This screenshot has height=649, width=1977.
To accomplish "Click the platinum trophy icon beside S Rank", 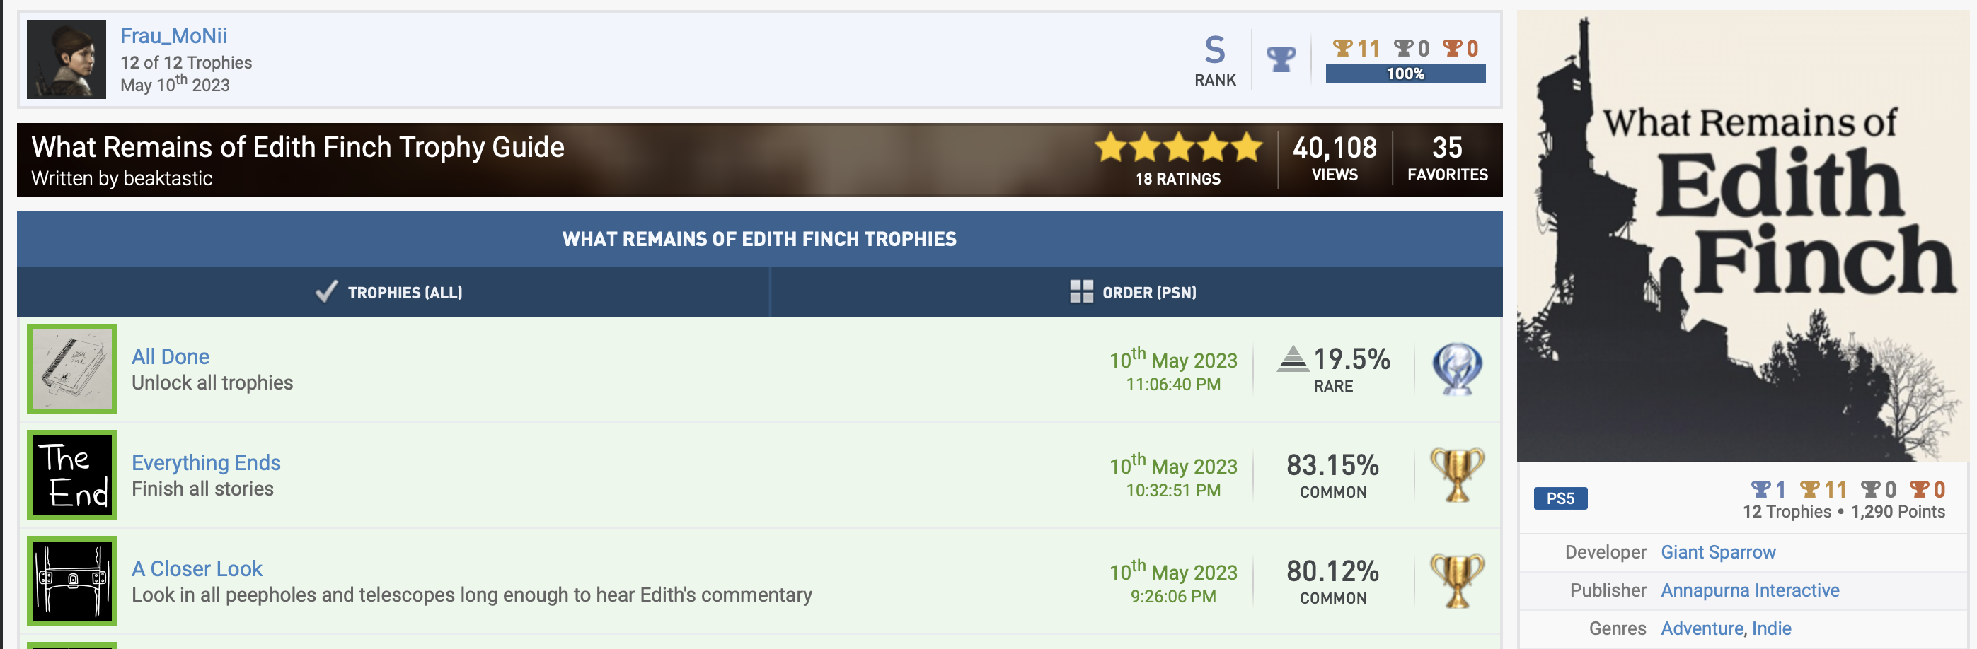I will (1280, 58).
